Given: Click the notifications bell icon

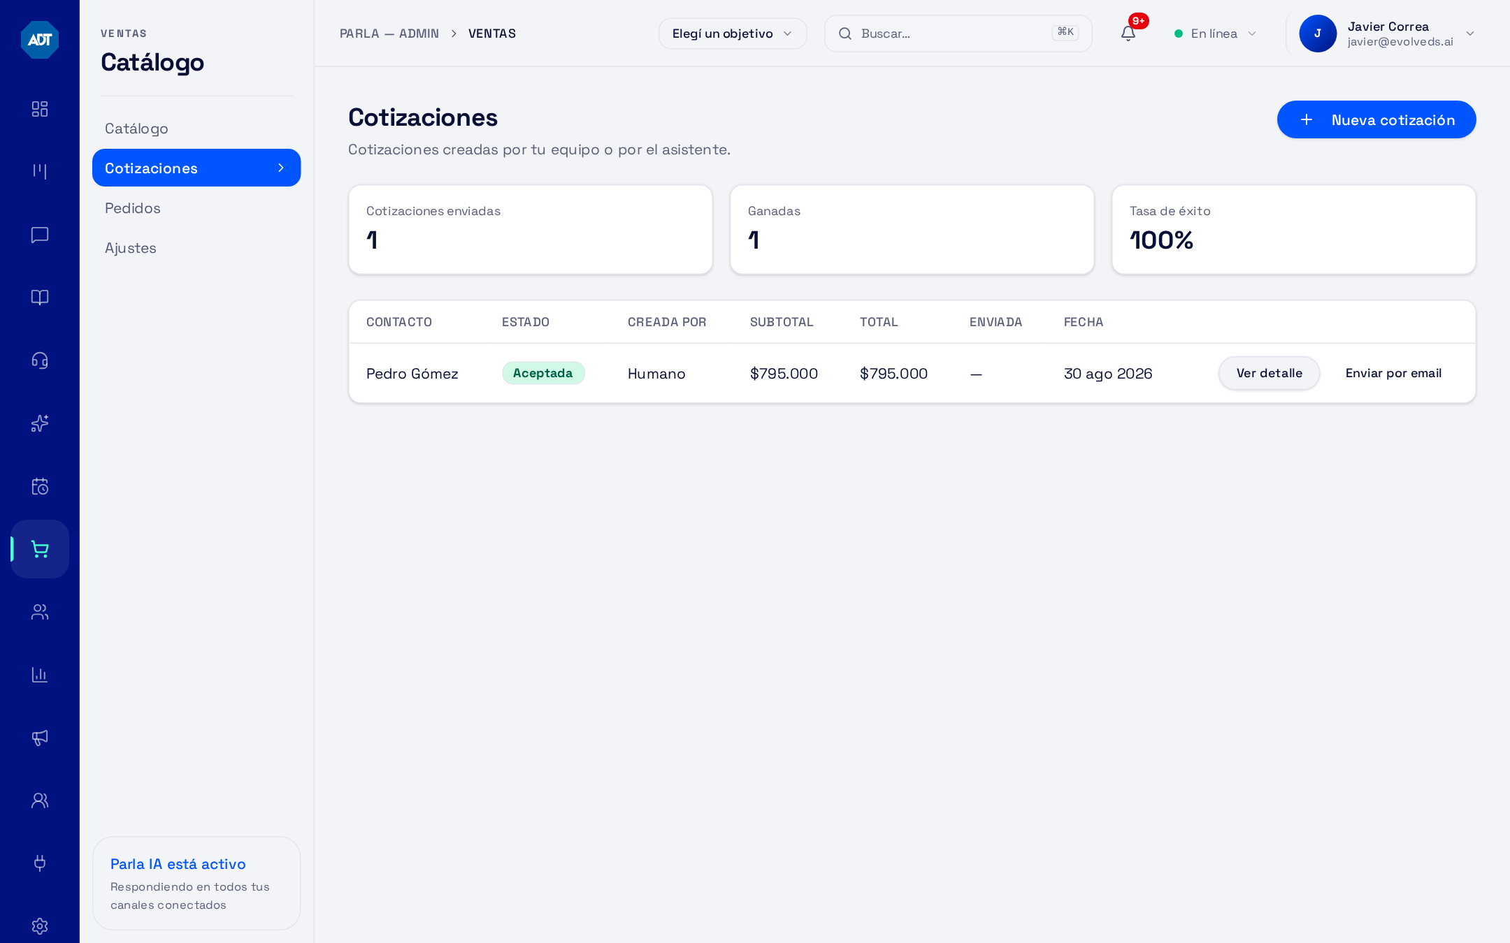Looking at the screenshot, I should coord(1128,34).
